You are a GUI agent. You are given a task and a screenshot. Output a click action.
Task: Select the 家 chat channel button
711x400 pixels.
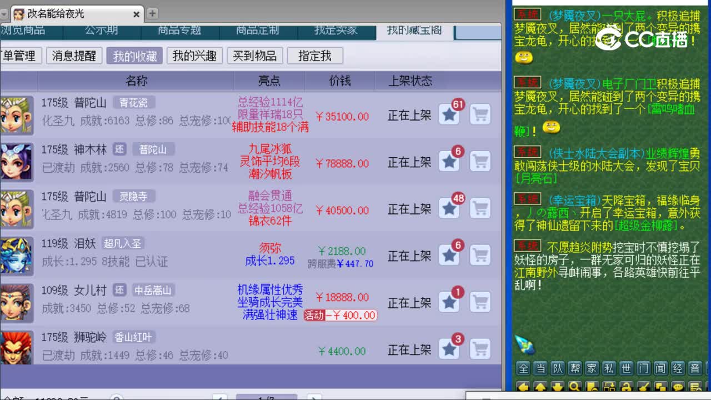point(592,368)
